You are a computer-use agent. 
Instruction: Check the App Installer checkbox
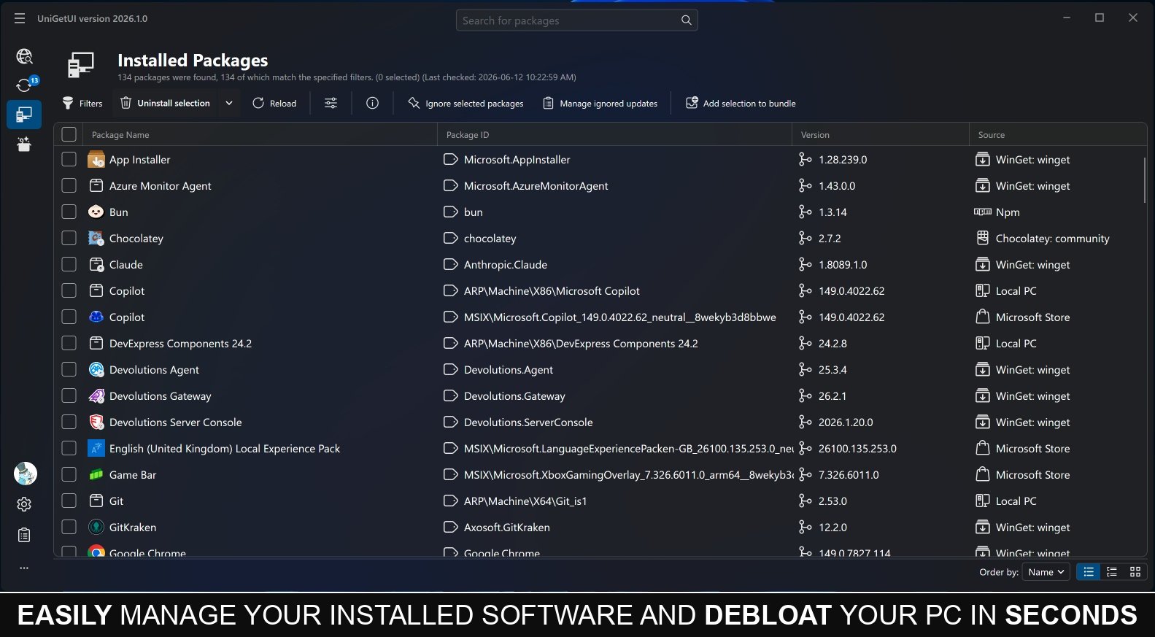click(69, 159)
